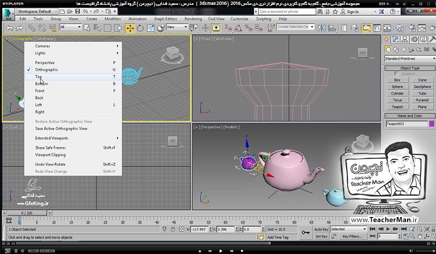
Task: Collapse the Object Type rollout
Action: pyautogui.click(x=410, y=68)
